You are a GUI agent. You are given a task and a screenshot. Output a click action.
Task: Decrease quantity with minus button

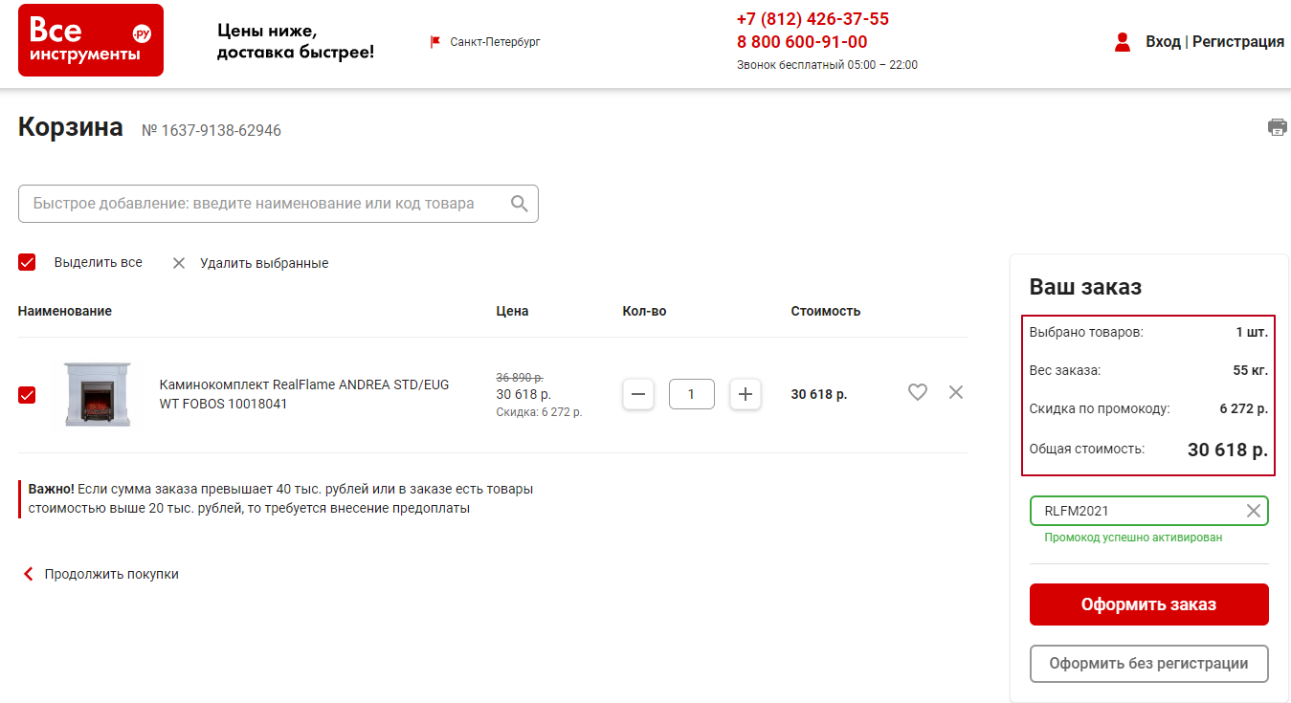pos(638,394)
